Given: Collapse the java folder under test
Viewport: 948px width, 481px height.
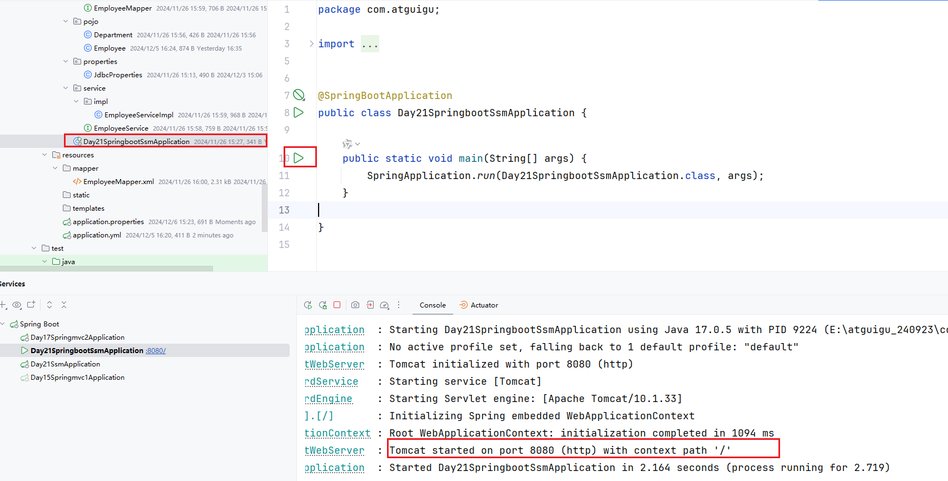Looking at the screenshot, I should (x=44, y=261).
